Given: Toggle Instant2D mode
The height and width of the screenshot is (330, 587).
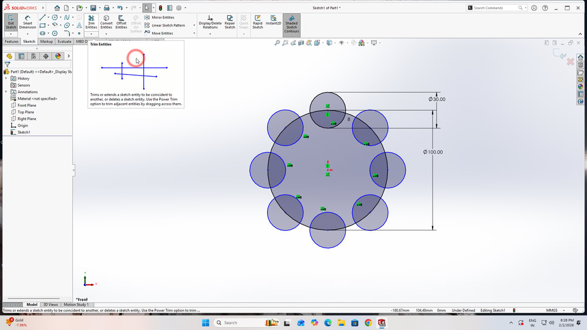Looking at the screenshot, I should point(274,21).
